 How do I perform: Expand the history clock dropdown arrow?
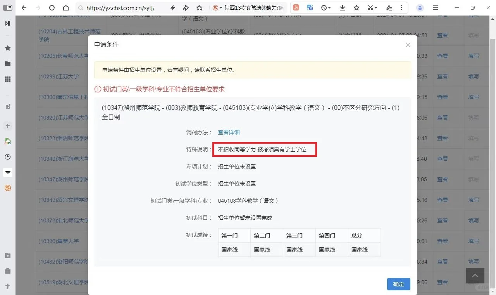329,8
